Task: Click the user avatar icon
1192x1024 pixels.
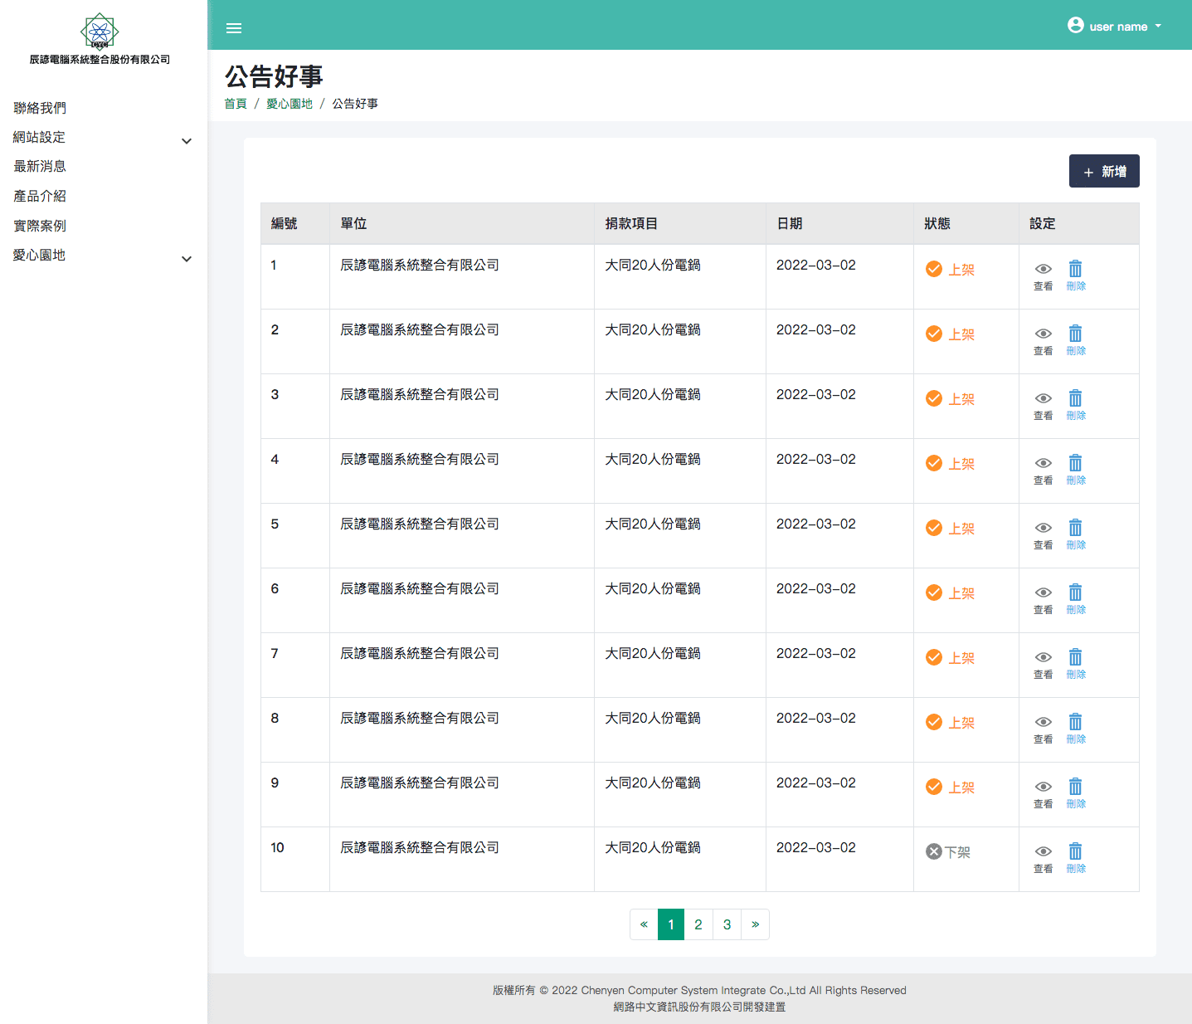Action: pyautogui.click(x=1076, y=25)
